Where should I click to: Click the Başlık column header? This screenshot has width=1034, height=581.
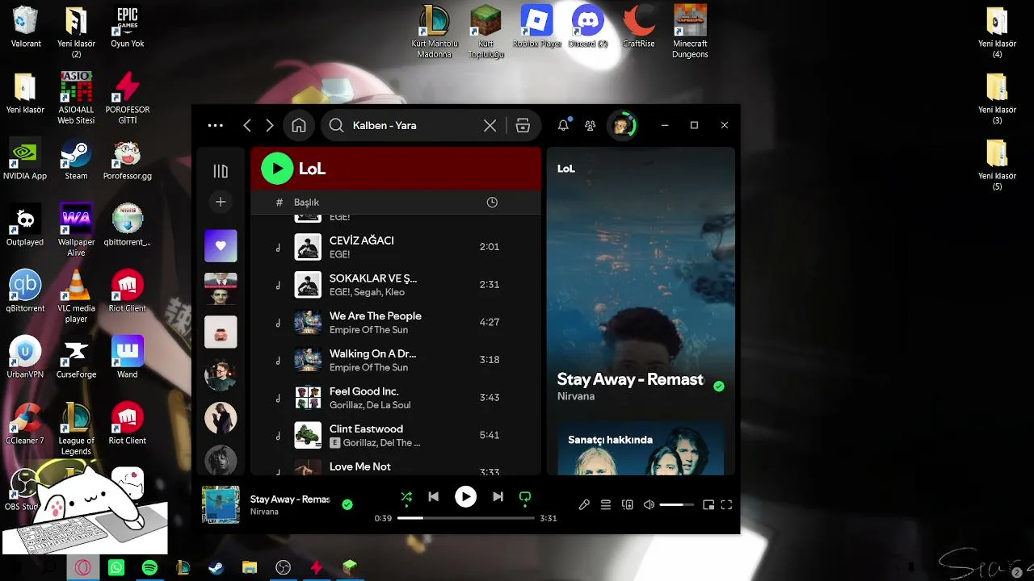(x=307, y=203)
